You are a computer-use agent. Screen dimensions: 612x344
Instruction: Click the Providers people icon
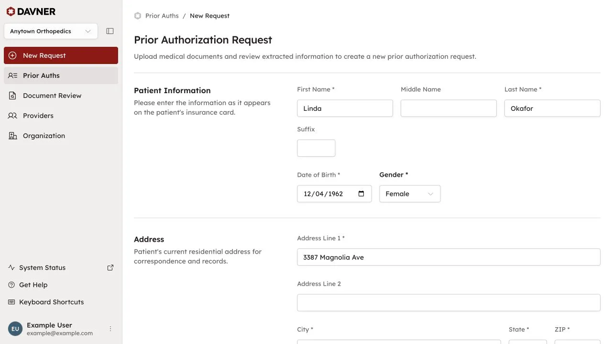coord(13,116)
